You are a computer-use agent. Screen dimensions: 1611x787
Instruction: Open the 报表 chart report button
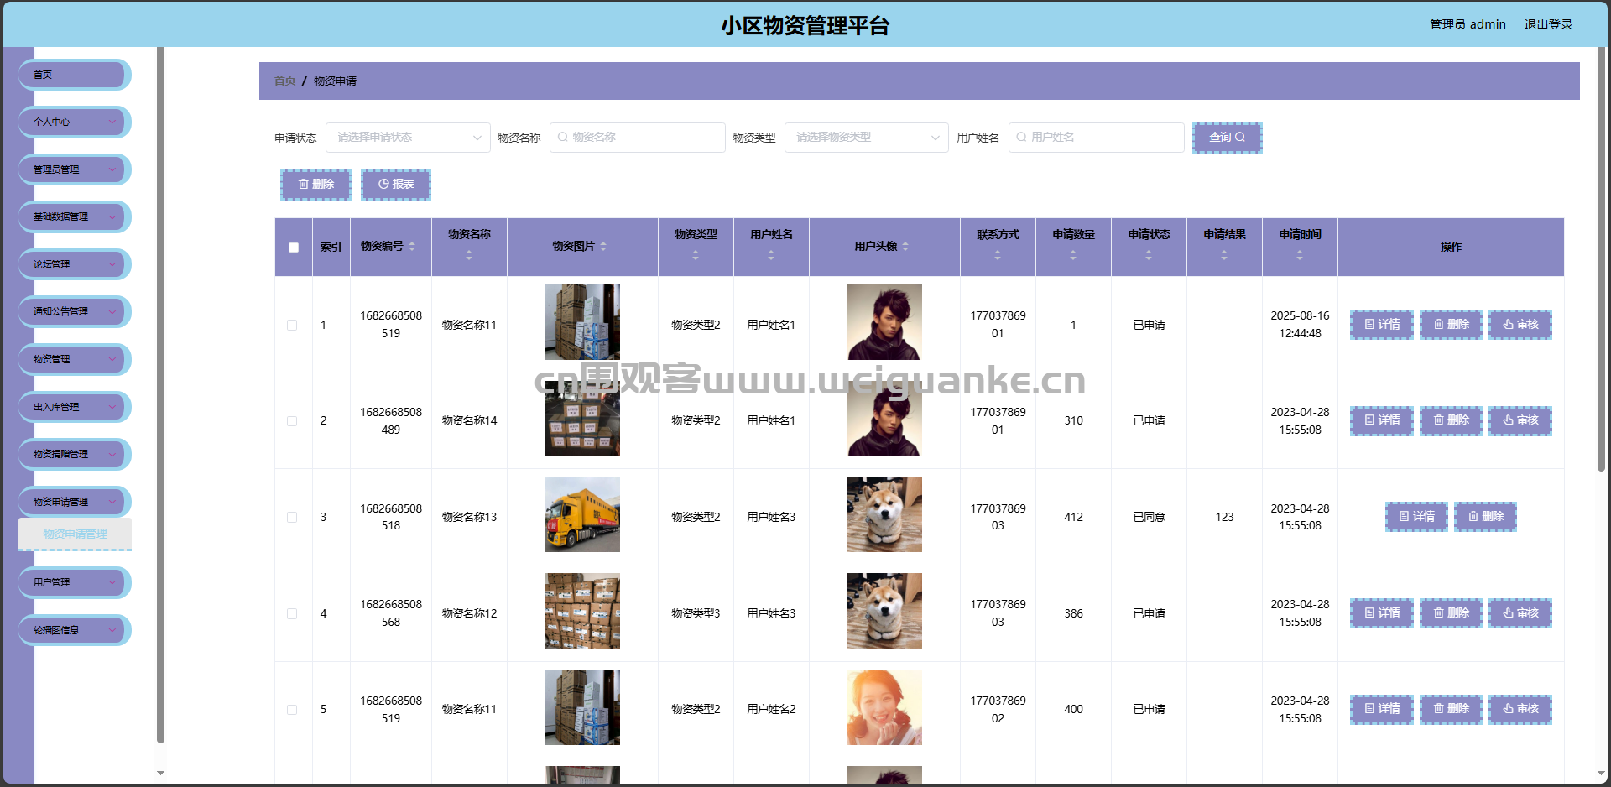click(396, 185)
